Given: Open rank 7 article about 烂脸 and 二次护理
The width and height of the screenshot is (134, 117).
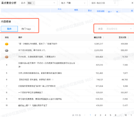Looking at the screenshot, I should point(37,86).
